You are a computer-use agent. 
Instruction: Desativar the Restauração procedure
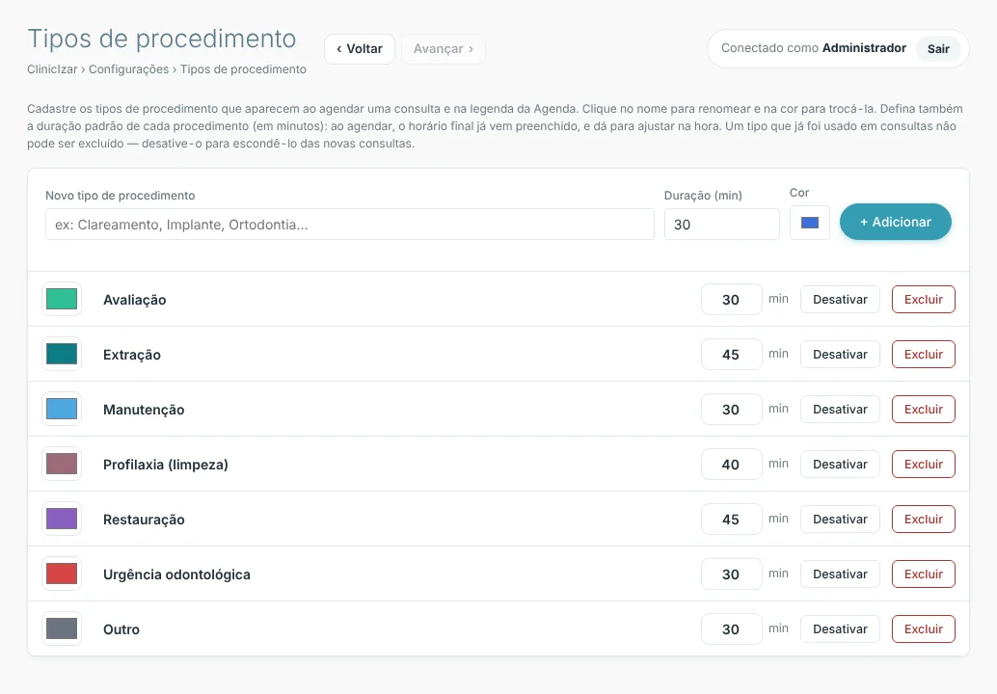[840, 520]
